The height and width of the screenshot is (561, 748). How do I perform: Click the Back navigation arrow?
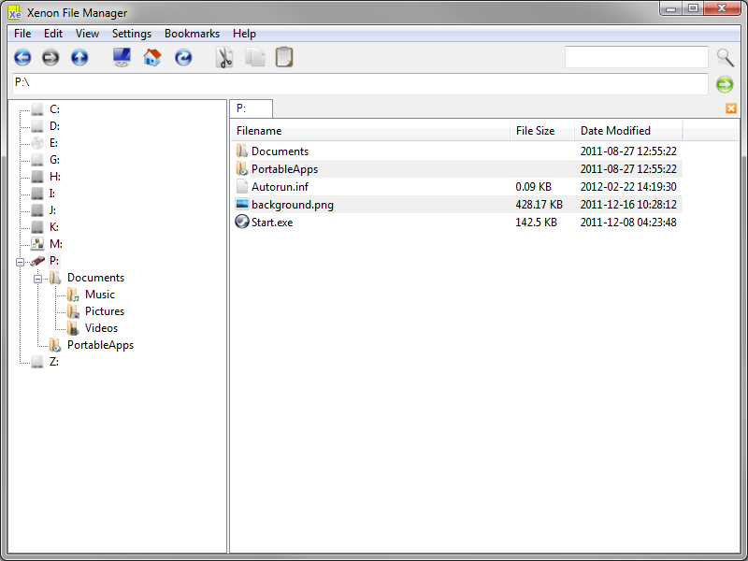22,58
